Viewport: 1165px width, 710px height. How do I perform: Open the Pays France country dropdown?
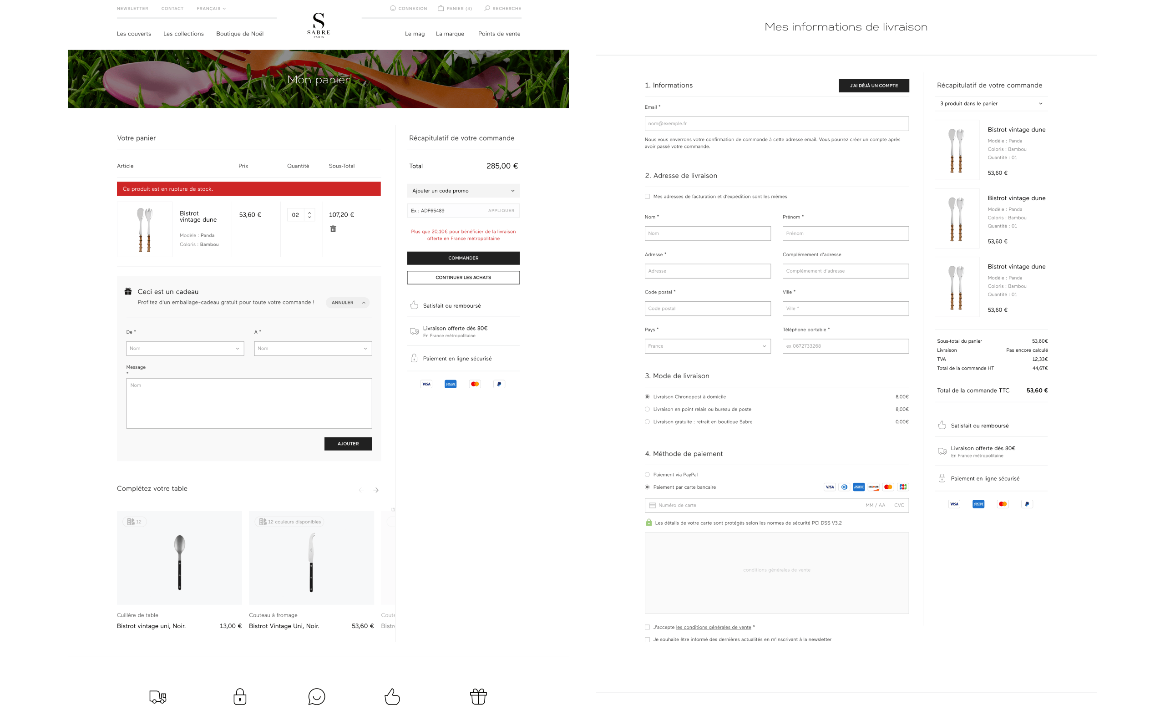(x=707, y=346)
